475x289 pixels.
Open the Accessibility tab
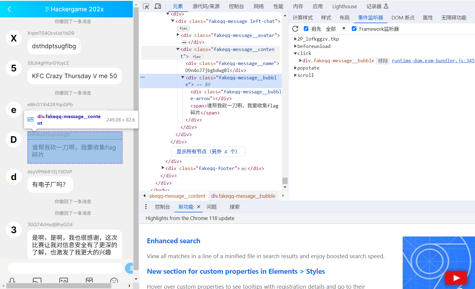point(454,18)
